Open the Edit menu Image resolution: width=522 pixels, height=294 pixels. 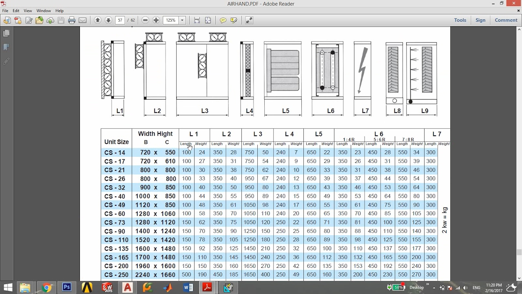point(16,11)
